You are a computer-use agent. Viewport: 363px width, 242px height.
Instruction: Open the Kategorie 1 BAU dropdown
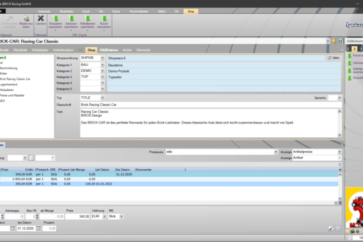click(x=103, y=64)
